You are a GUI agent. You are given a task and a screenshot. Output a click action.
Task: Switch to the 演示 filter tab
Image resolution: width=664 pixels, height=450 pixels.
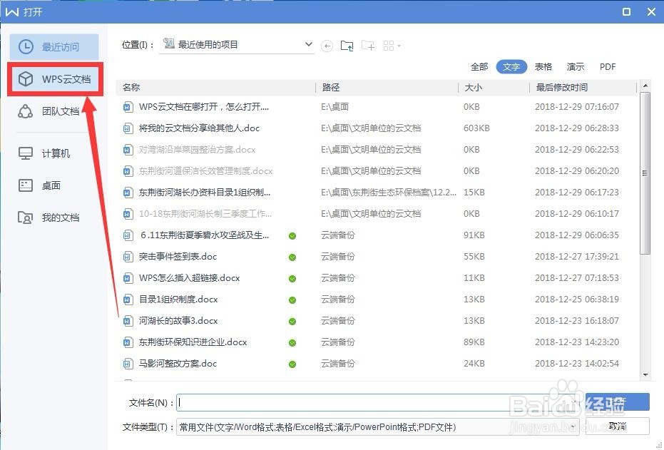[576, 67]
